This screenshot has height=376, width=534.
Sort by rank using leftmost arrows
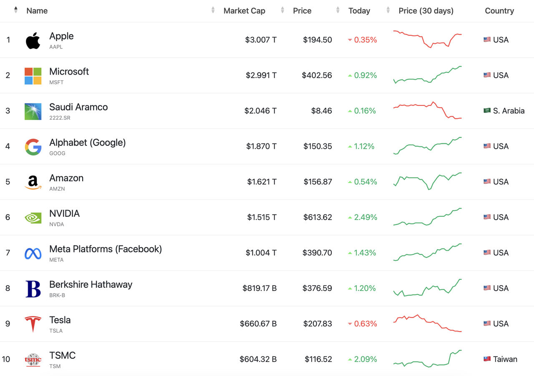point(16,10)
